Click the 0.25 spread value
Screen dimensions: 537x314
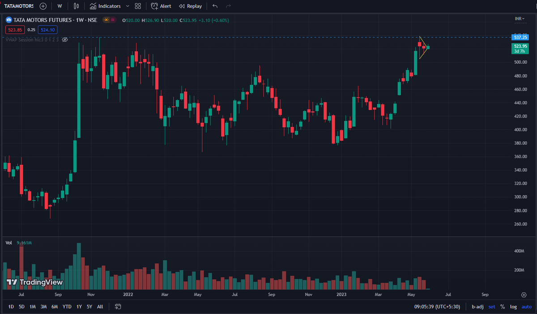(x=31, y=30)
